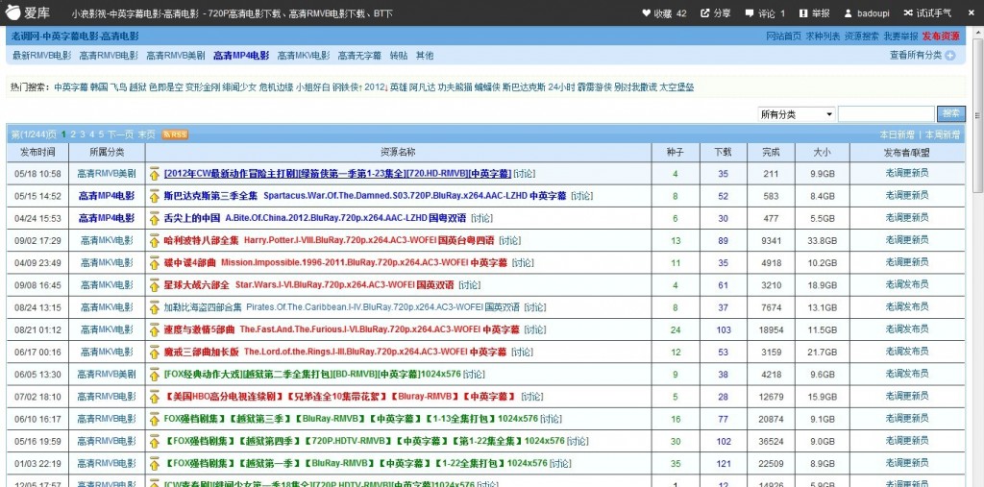Switch to 高清MKV电影 tab
Screen dimensions: 984x487
point(304,55)
